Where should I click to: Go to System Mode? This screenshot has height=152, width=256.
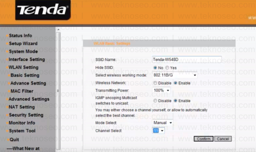pyautogui.click(x=23, y=51)
